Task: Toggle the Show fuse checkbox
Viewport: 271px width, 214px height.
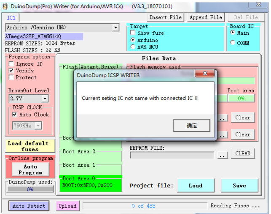Action: (133, 33)
